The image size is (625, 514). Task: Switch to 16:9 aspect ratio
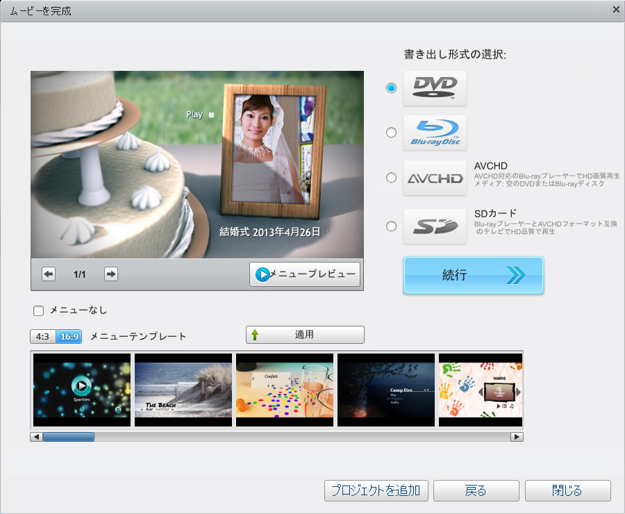69,337
